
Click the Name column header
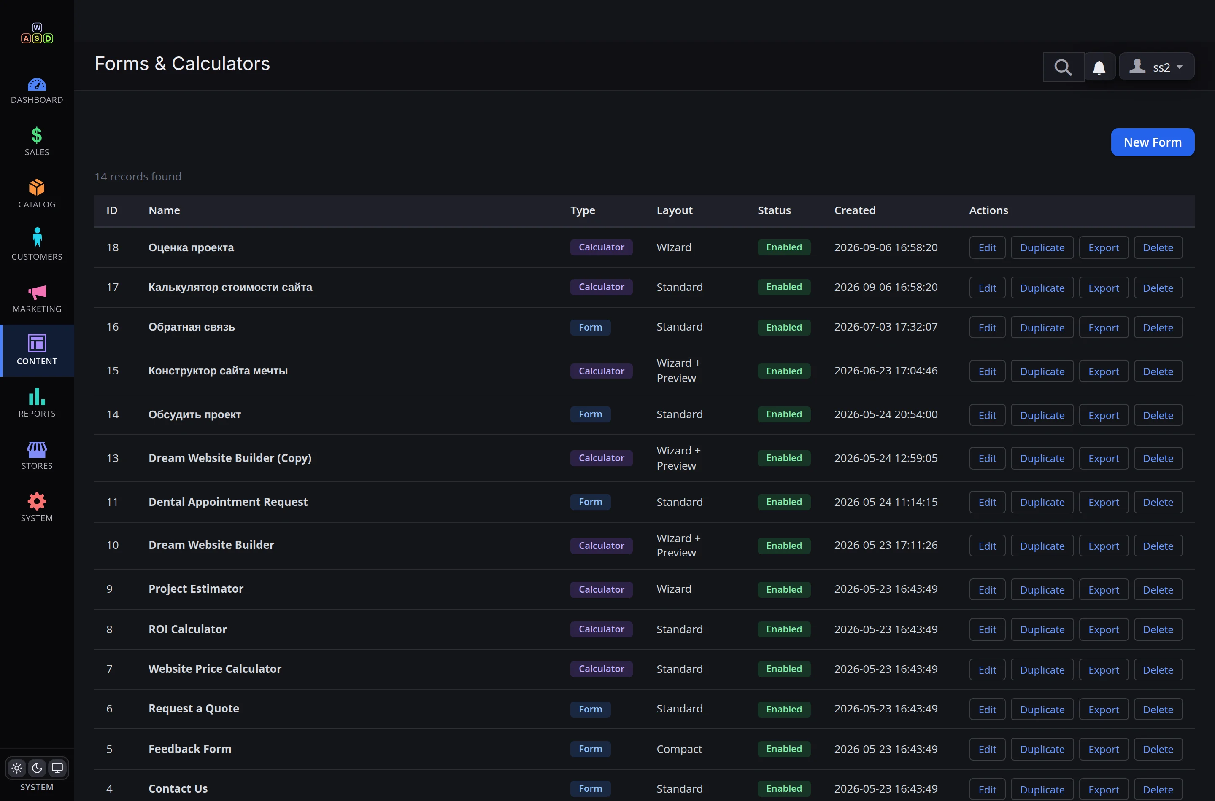tap(164, 210)
